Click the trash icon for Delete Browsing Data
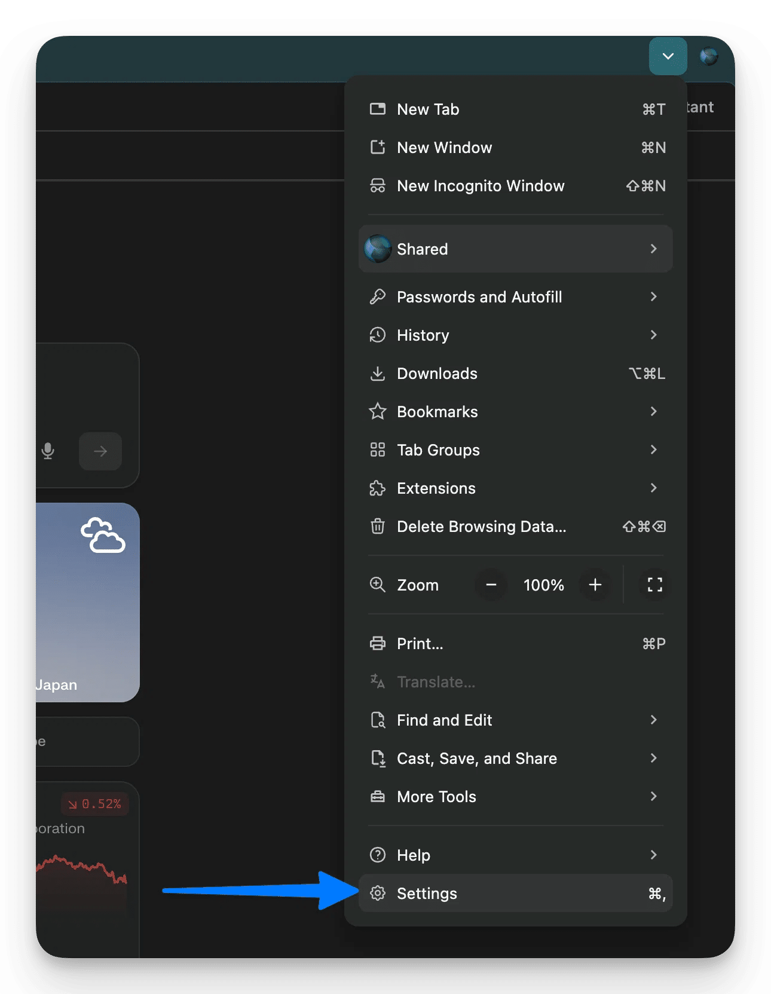This screenshot has width=771, height=994. pos(378,527)
